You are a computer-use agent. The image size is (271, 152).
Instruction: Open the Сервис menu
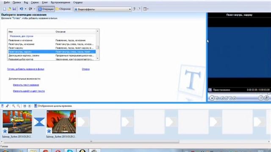[35, 3]
